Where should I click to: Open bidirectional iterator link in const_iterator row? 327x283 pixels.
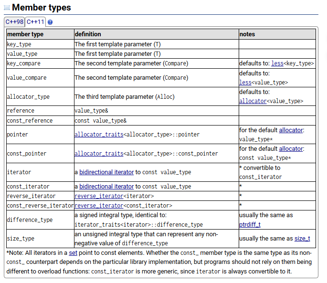(106, 187)
